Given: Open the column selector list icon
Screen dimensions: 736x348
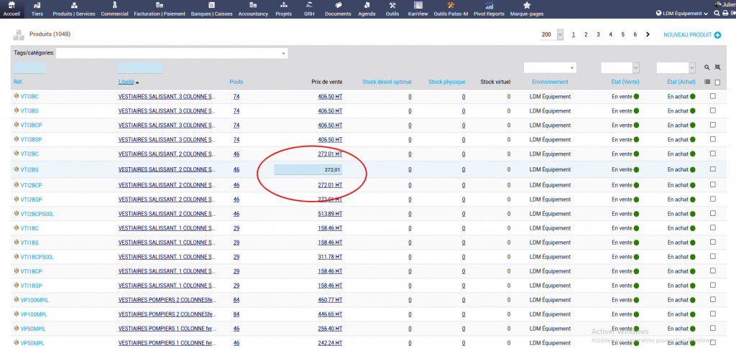Looking at the screenshot, I should [707, 82].
